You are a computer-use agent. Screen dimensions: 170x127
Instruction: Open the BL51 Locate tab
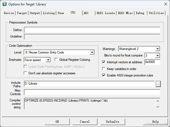(106, 13)
